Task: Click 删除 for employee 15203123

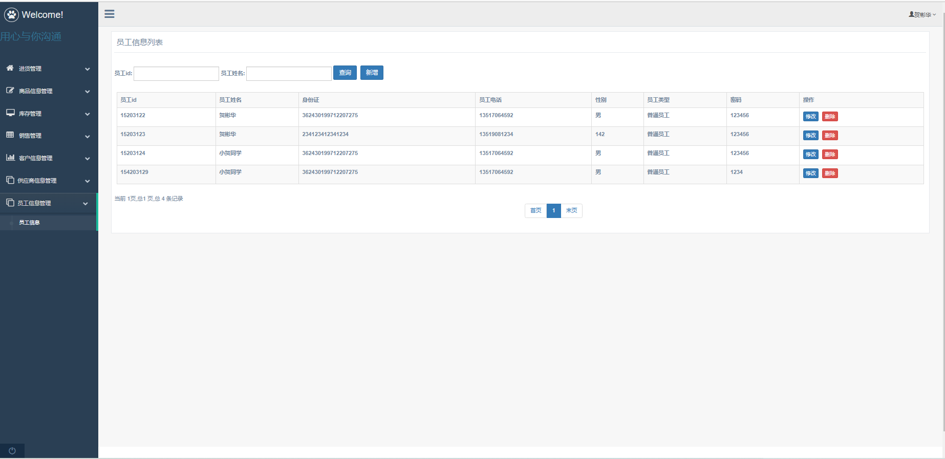Action: [830, 136]
